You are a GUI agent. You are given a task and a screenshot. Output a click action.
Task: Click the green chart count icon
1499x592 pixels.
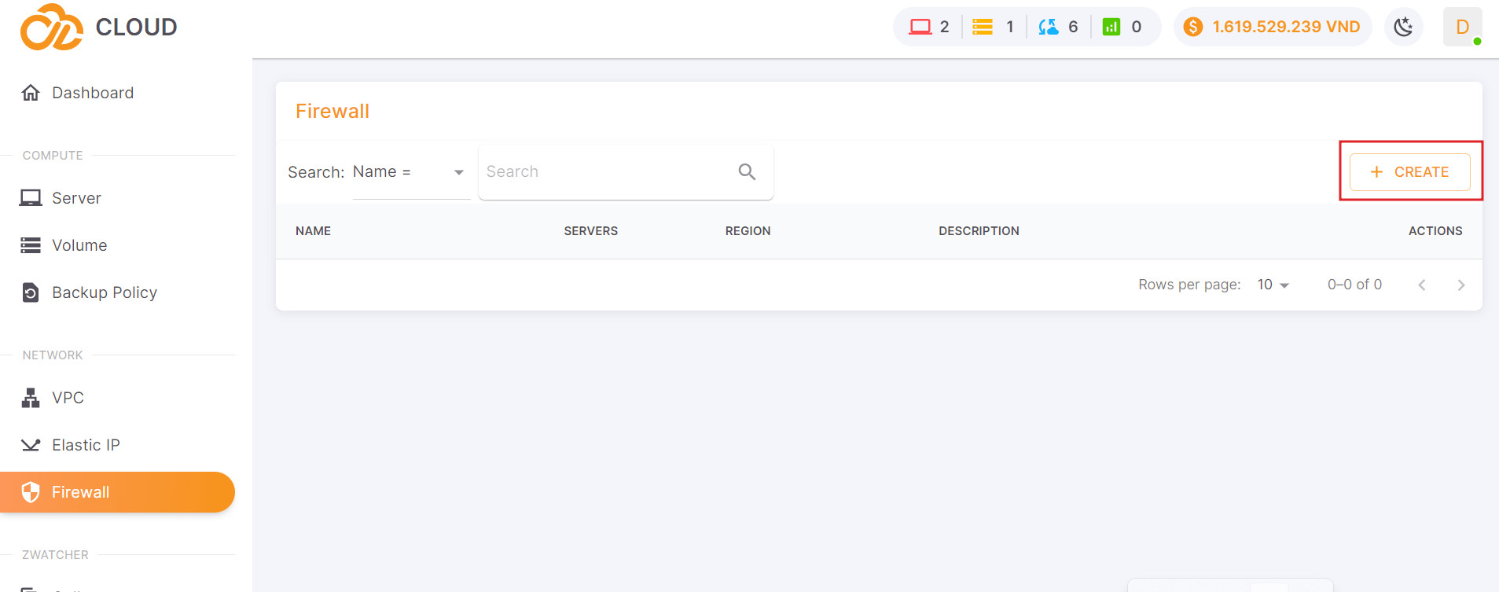point(1111,27)
